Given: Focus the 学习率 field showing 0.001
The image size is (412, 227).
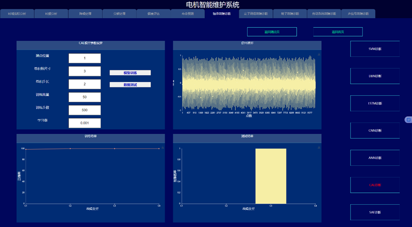Looking at the screenshot, I should [x=84, y=123].
